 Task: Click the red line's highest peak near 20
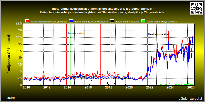[168, 32]
